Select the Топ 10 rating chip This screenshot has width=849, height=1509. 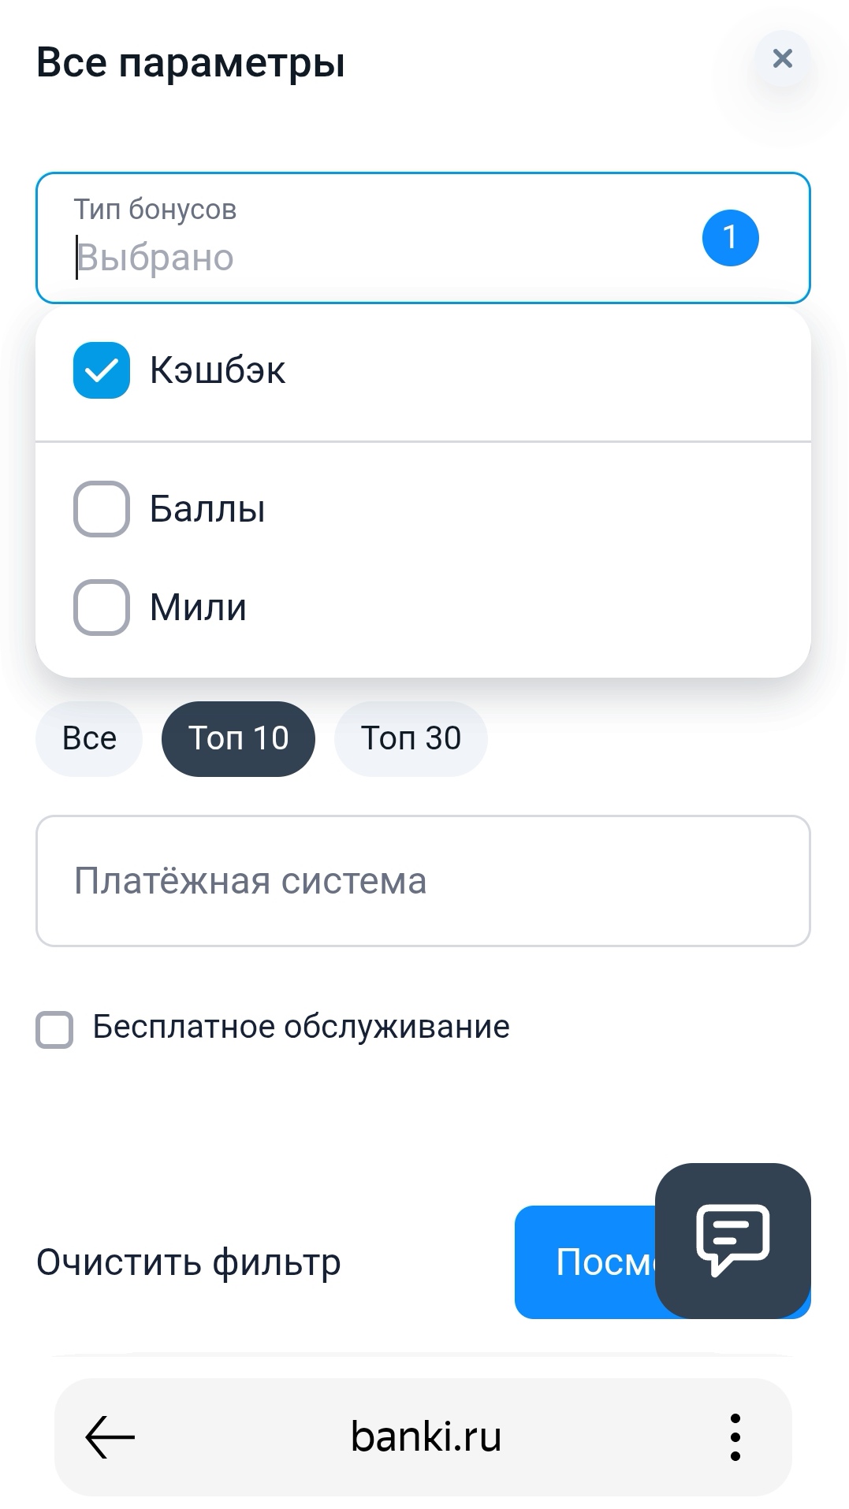238,738
